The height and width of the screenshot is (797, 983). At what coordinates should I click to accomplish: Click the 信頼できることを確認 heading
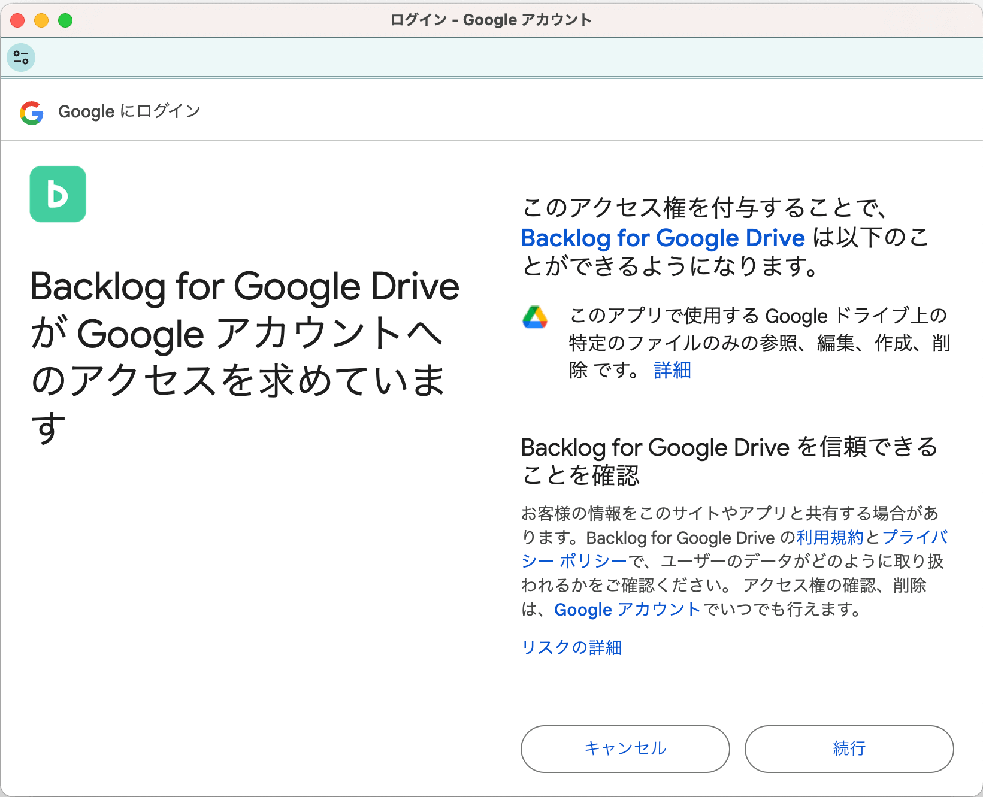point(730,461)
